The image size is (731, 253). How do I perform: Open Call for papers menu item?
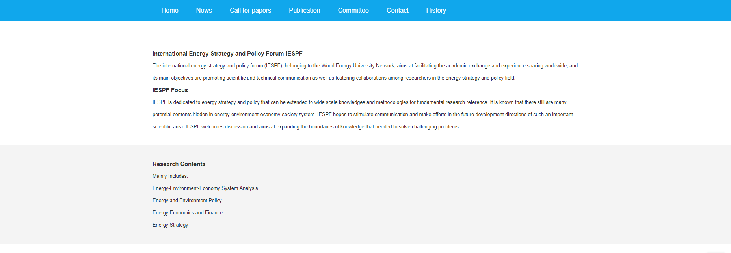pyautogui.click(x=250, y=11)
